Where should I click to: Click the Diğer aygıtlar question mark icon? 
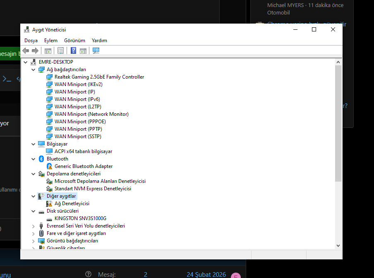(41, 196)
